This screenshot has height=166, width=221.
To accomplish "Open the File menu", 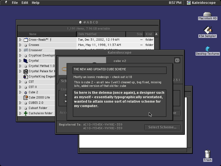I will [x=15, y=3].
